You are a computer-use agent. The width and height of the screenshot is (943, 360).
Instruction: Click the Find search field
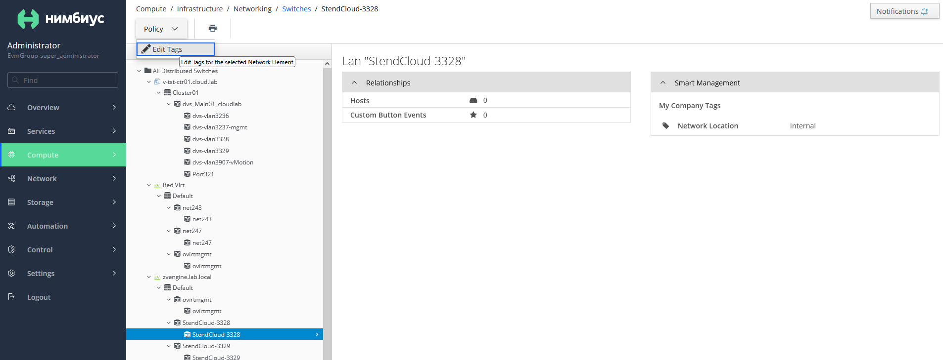click(x=63, y=80)
